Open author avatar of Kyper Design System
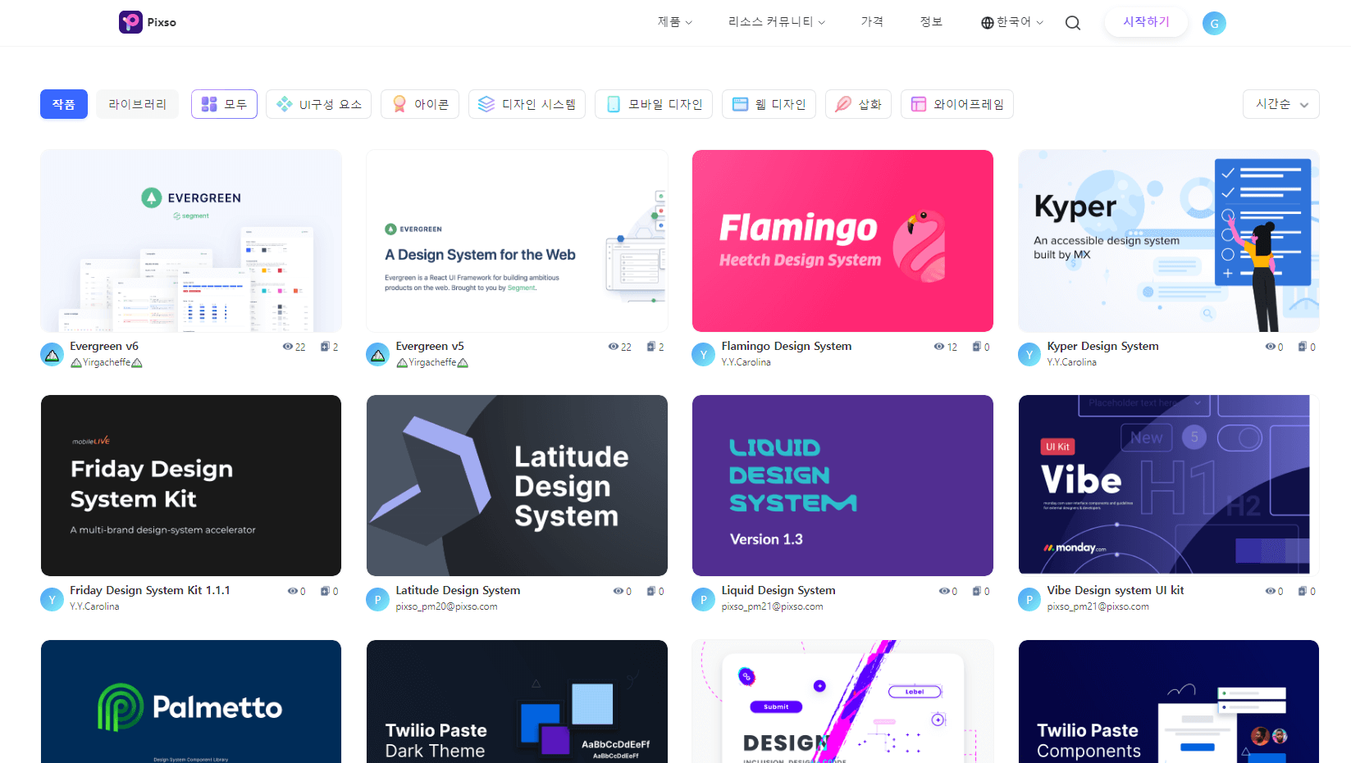 1029,354
